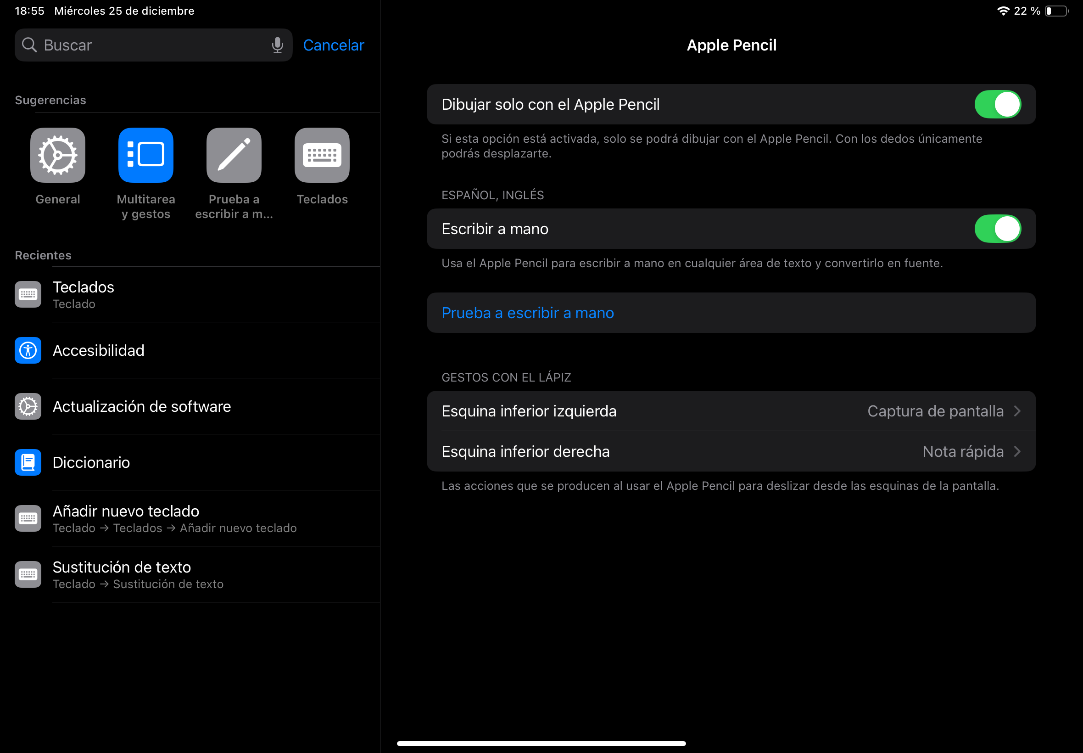Open the recent Teclados entry
The height and width of the screenshot is (753, 1083).
(189, 294)
